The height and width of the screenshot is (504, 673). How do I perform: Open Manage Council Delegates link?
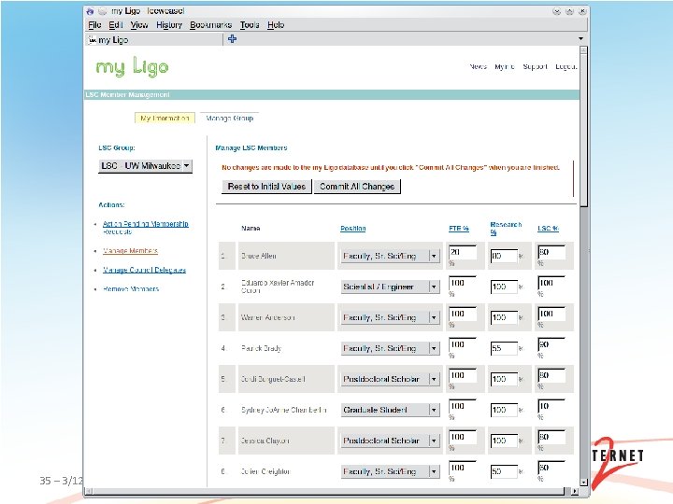point(144,270)
